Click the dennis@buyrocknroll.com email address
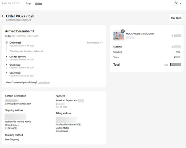 point(18,104)
